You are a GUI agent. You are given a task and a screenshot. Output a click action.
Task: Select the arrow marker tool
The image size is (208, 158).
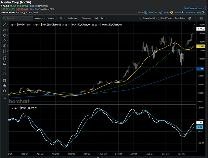coord(5,41)
